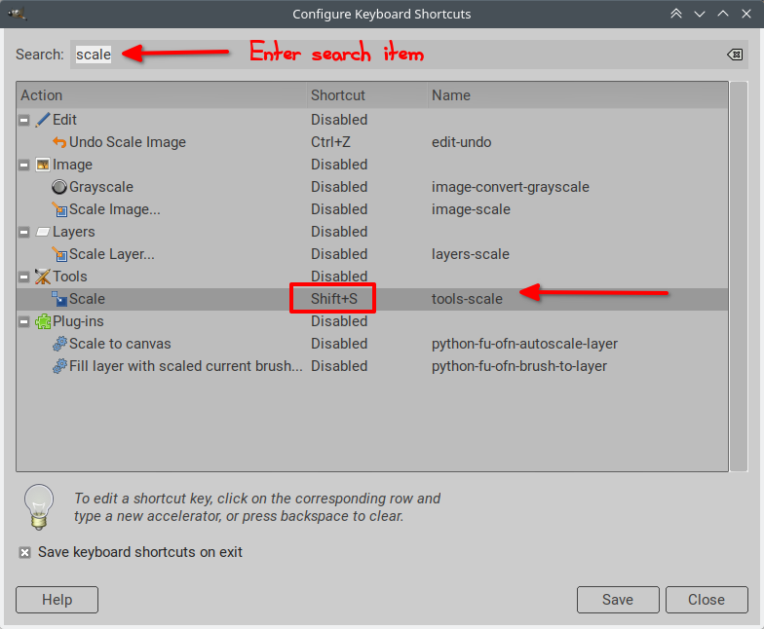
Task: Click the 'image-convert-grayscale' name cell
Action: 511,187
